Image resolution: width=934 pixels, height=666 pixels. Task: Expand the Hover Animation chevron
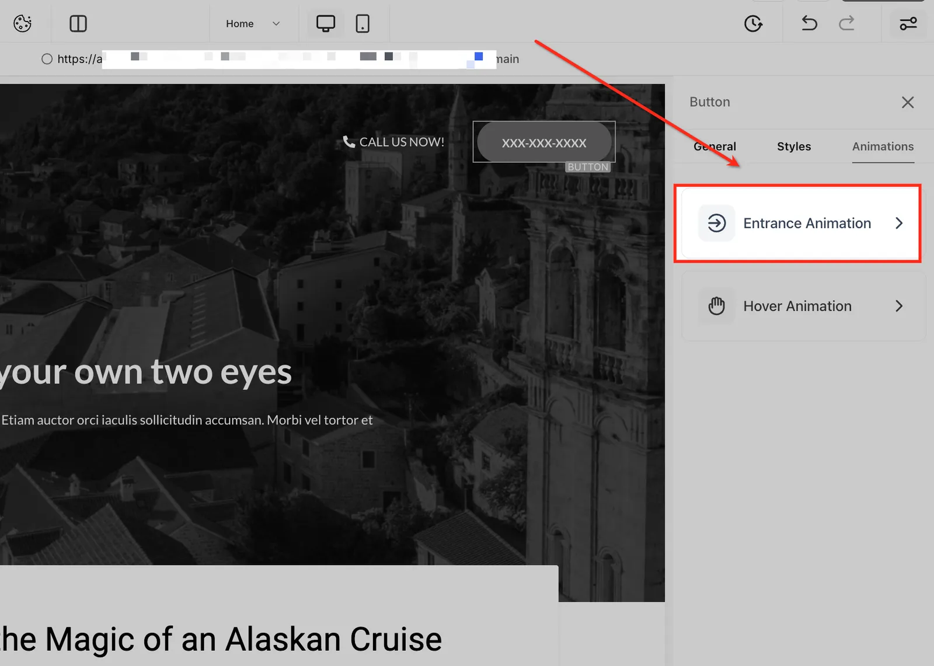(x=899, y=306)
